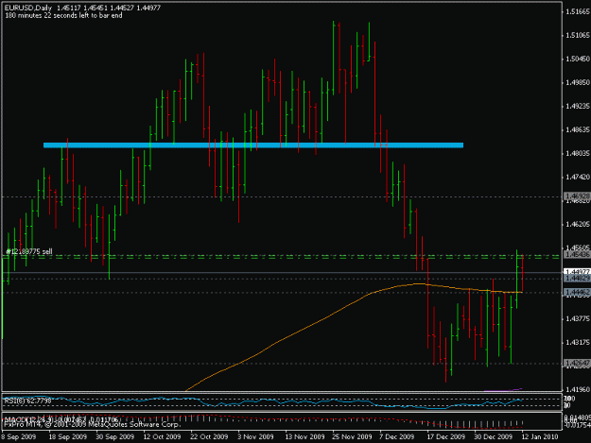591x443 pixels.
Task: Click the 1.43175 price axis label
Action: coord(578,343)
